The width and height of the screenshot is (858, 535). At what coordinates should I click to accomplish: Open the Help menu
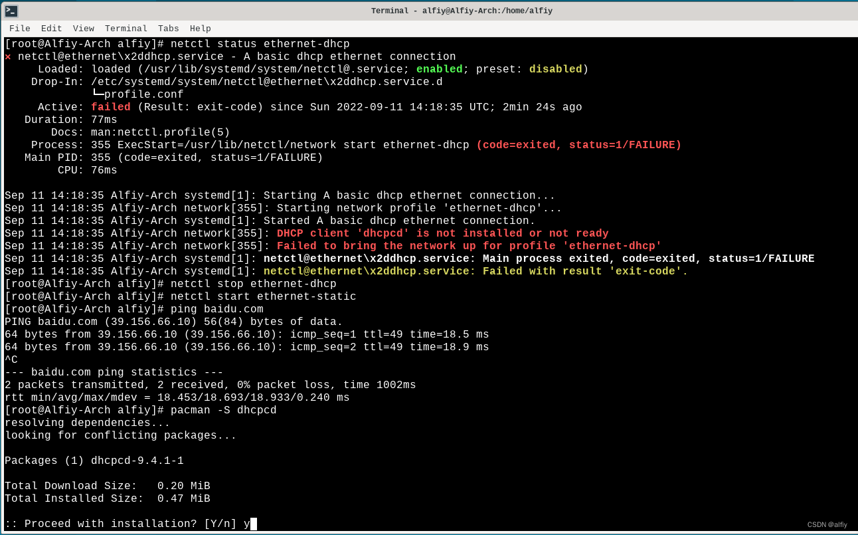coord(200,29)
